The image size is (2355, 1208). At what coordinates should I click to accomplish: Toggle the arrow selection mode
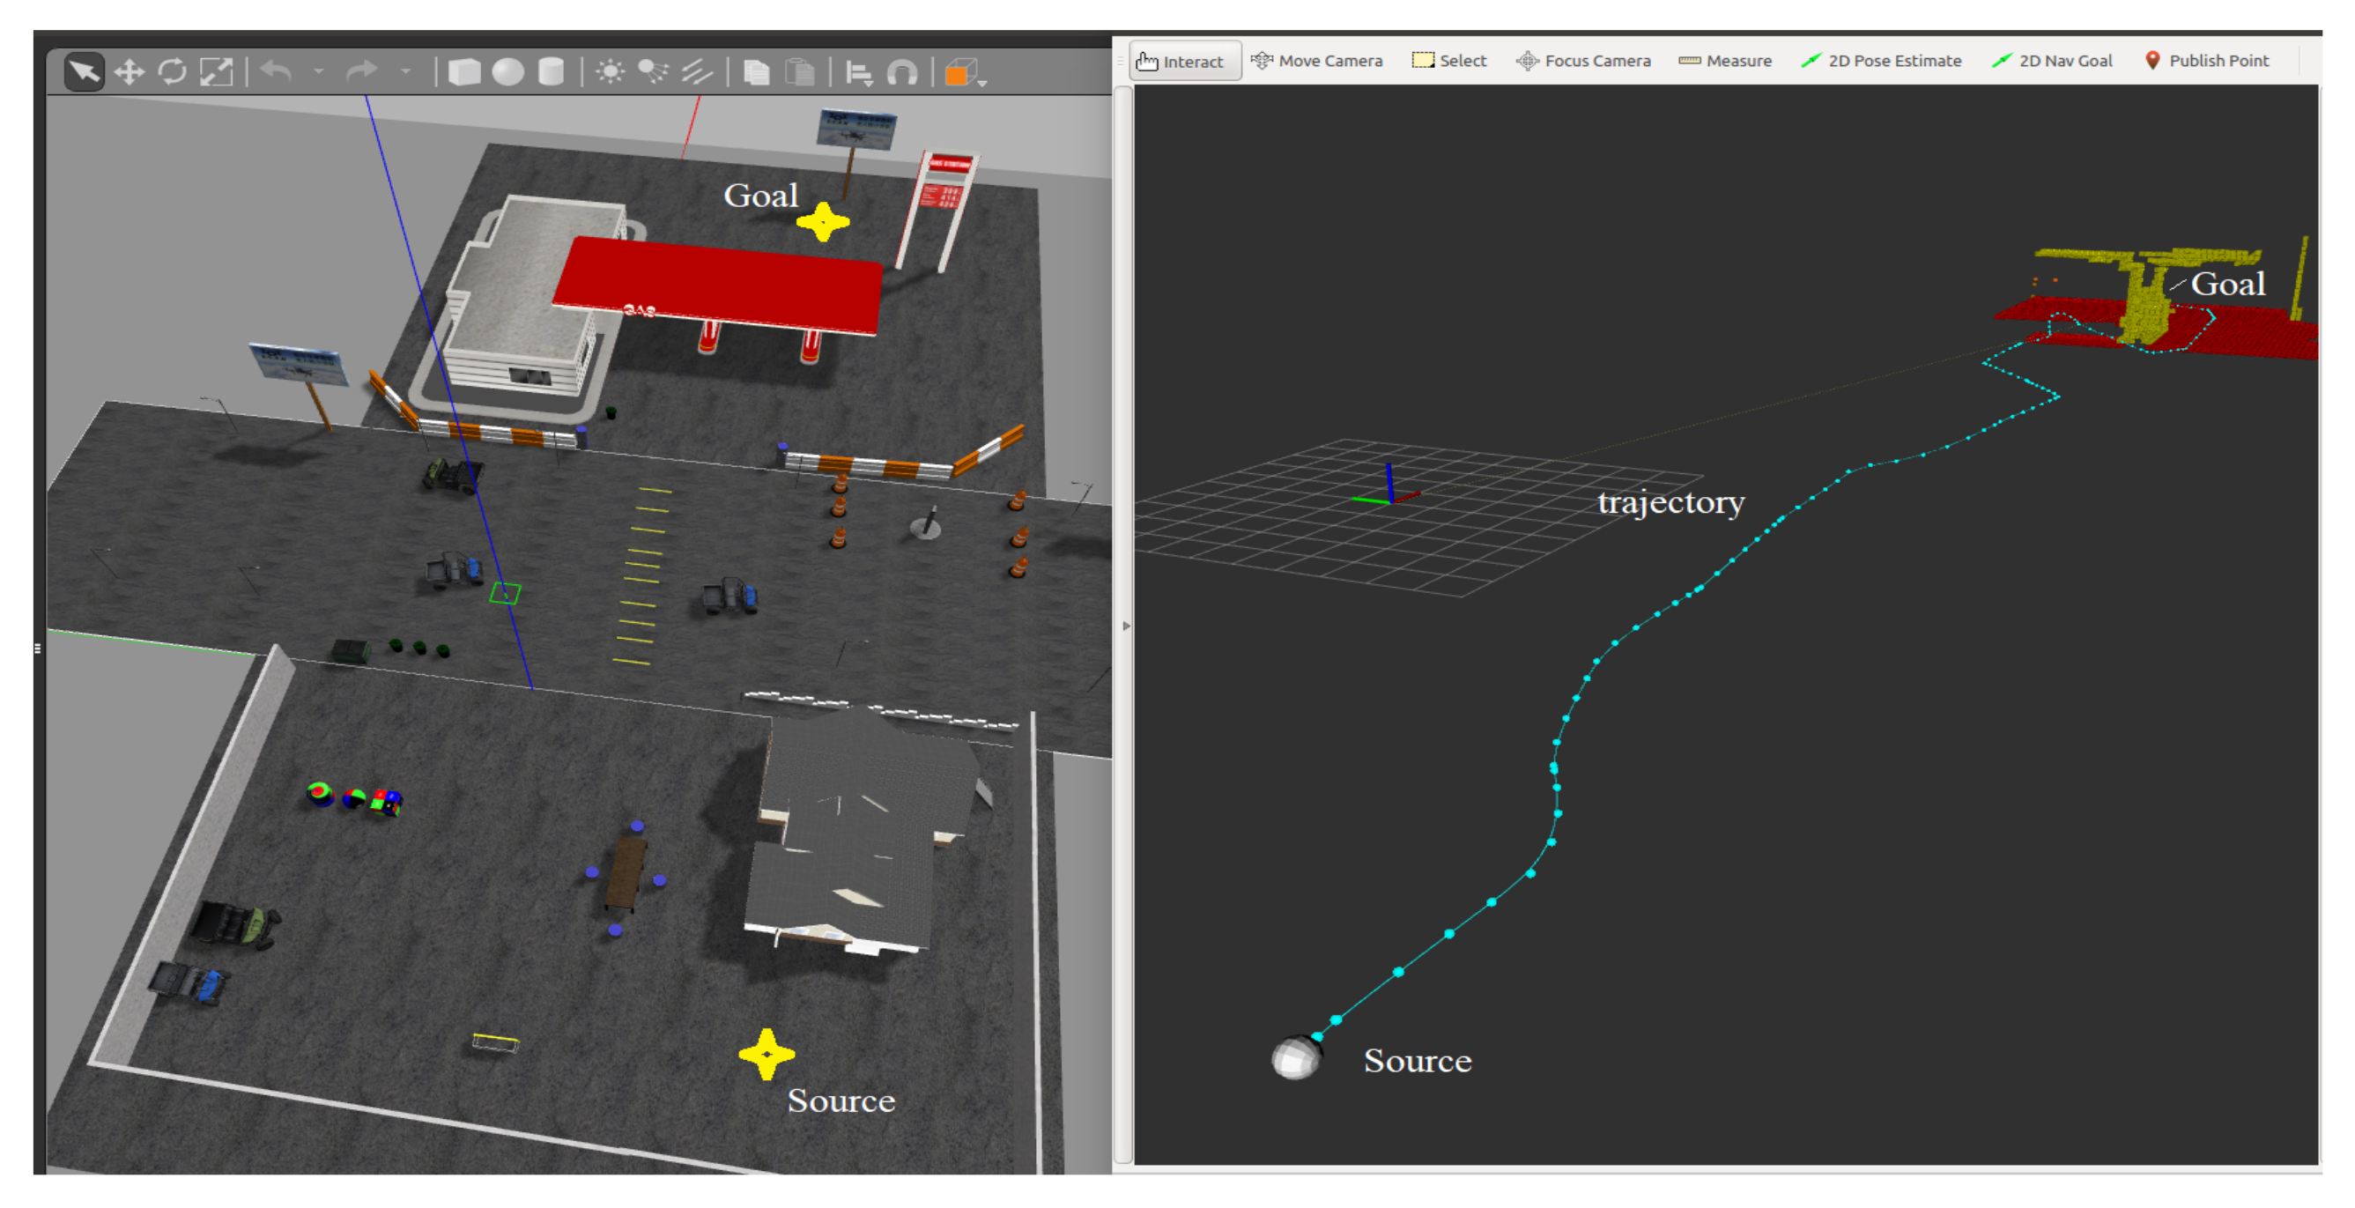click(84, 72)
